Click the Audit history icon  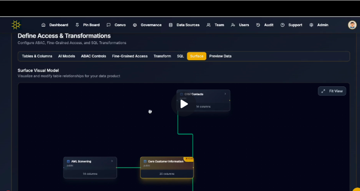[x=258, y=25]
